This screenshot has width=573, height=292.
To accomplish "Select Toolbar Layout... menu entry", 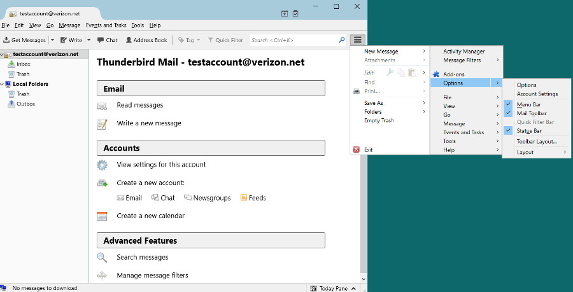I will (x=536, y=142).
